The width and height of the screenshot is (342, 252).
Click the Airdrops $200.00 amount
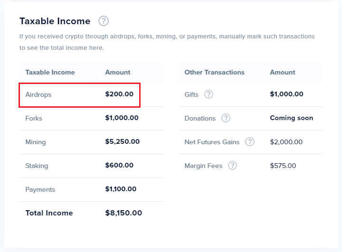point(119,94)
